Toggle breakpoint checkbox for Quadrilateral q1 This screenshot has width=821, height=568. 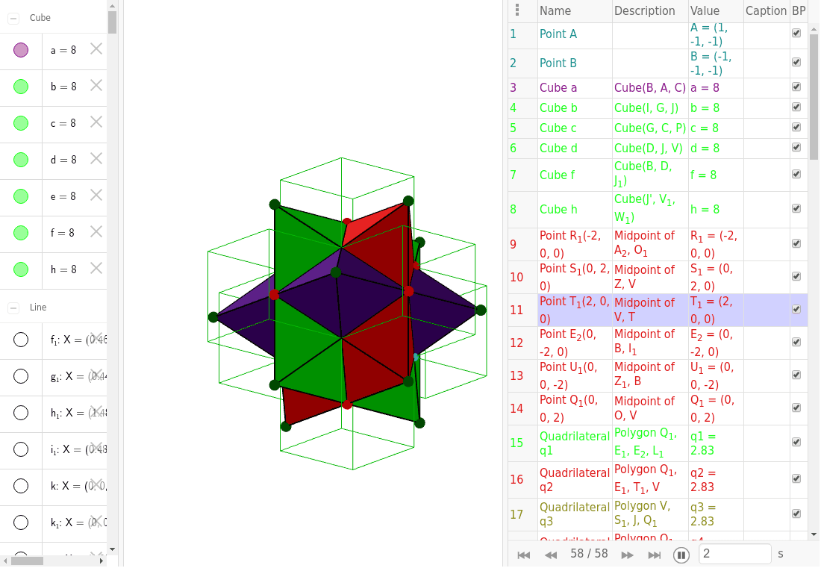point(796,443)
